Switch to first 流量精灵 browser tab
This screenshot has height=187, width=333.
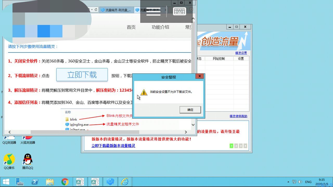click(x=116, y=10)
